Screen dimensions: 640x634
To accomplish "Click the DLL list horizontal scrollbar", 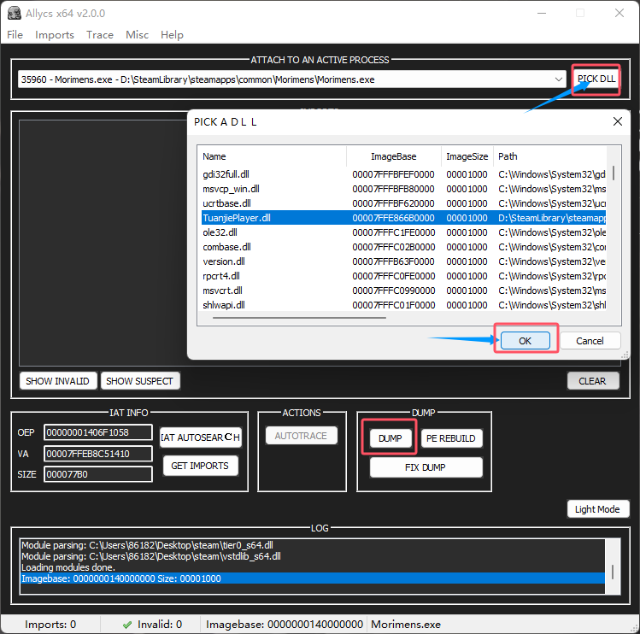I will (299, 318).
